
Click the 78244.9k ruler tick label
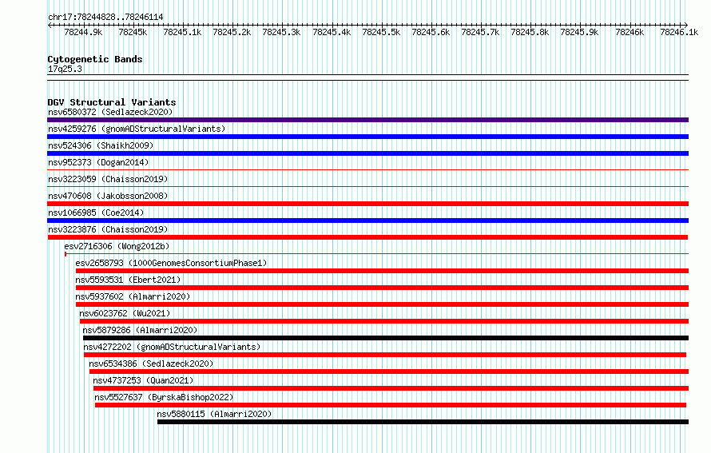(83, 32)
